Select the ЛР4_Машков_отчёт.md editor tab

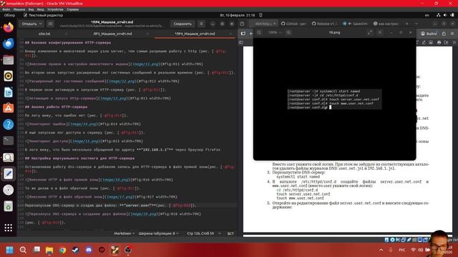coord(195,34)
